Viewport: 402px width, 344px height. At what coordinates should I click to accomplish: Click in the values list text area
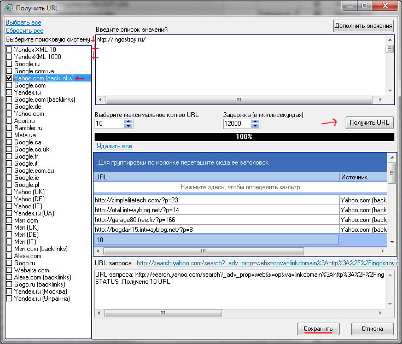[x=241, y=66]
